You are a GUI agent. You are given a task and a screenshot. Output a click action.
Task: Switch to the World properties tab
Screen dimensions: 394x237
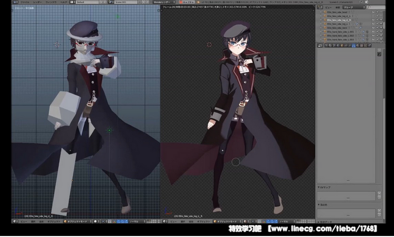pos(338,46)
